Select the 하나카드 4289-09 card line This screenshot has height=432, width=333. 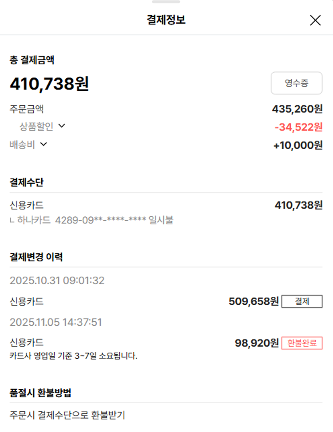91,220
